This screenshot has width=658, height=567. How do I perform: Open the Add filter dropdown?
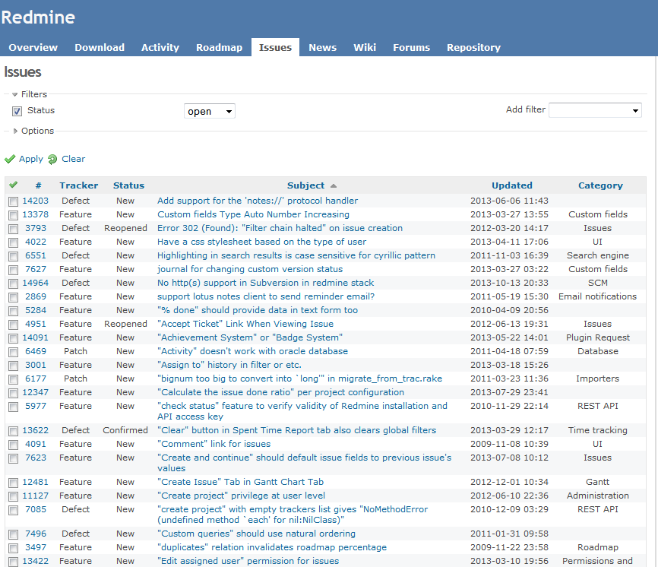(595, 110)
